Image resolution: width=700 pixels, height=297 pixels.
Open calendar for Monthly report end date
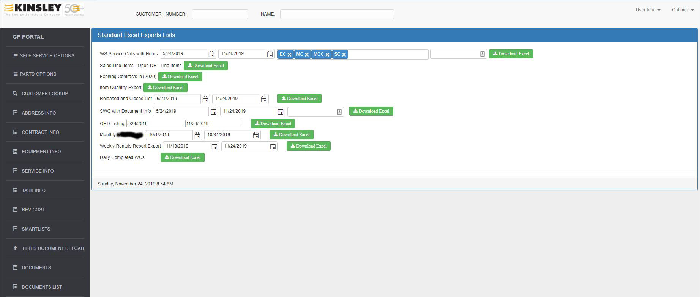click(256, 135)
